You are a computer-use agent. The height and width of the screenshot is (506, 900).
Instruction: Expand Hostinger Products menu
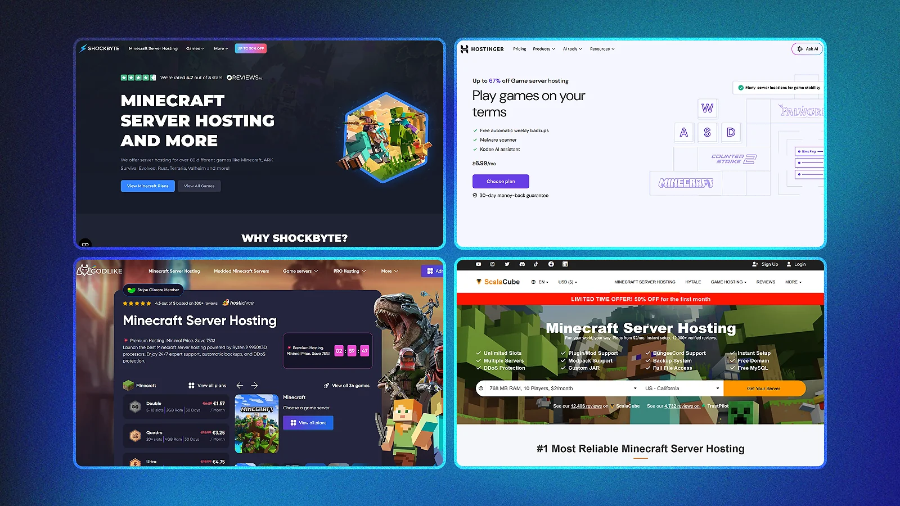point(544,49)
